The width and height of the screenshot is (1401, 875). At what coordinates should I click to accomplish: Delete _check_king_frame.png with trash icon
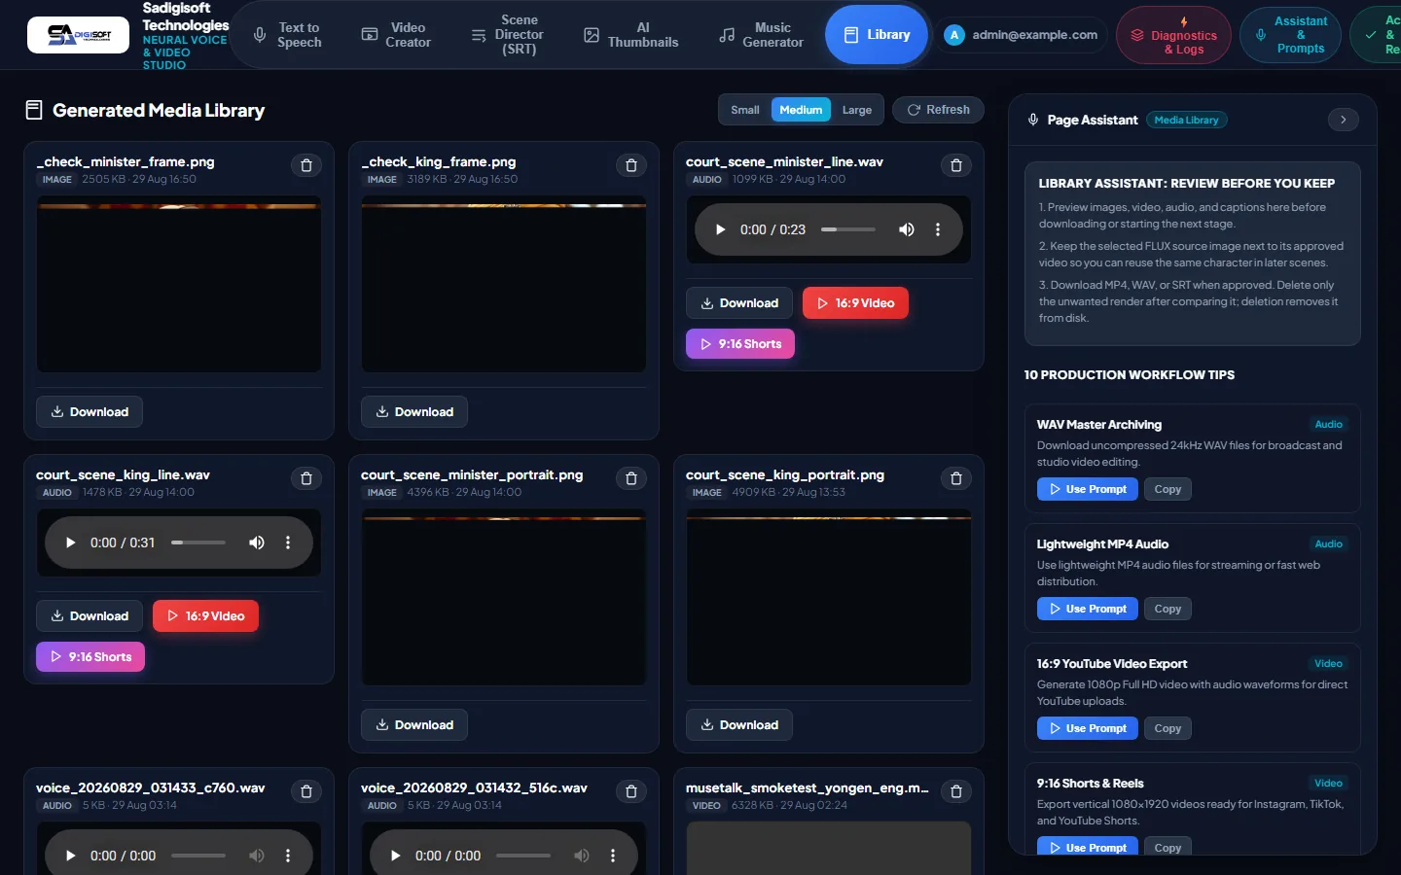tap(631, 165)
